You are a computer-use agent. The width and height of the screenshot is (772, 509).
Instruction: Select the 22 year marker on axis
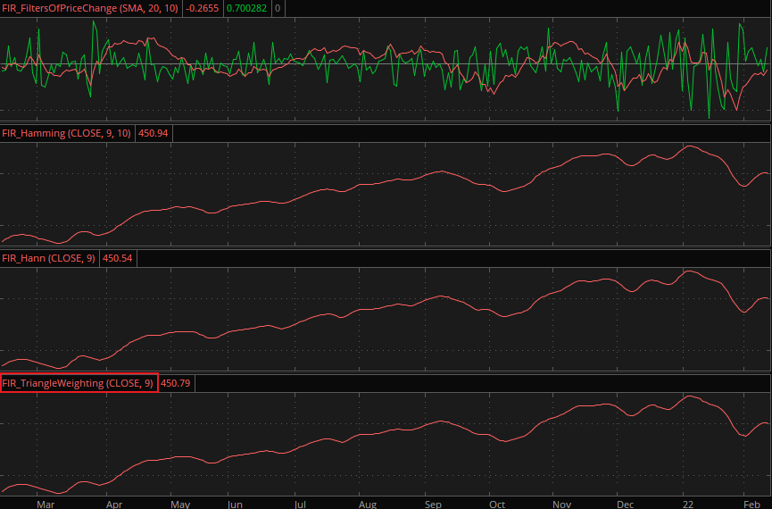(689, 503)
